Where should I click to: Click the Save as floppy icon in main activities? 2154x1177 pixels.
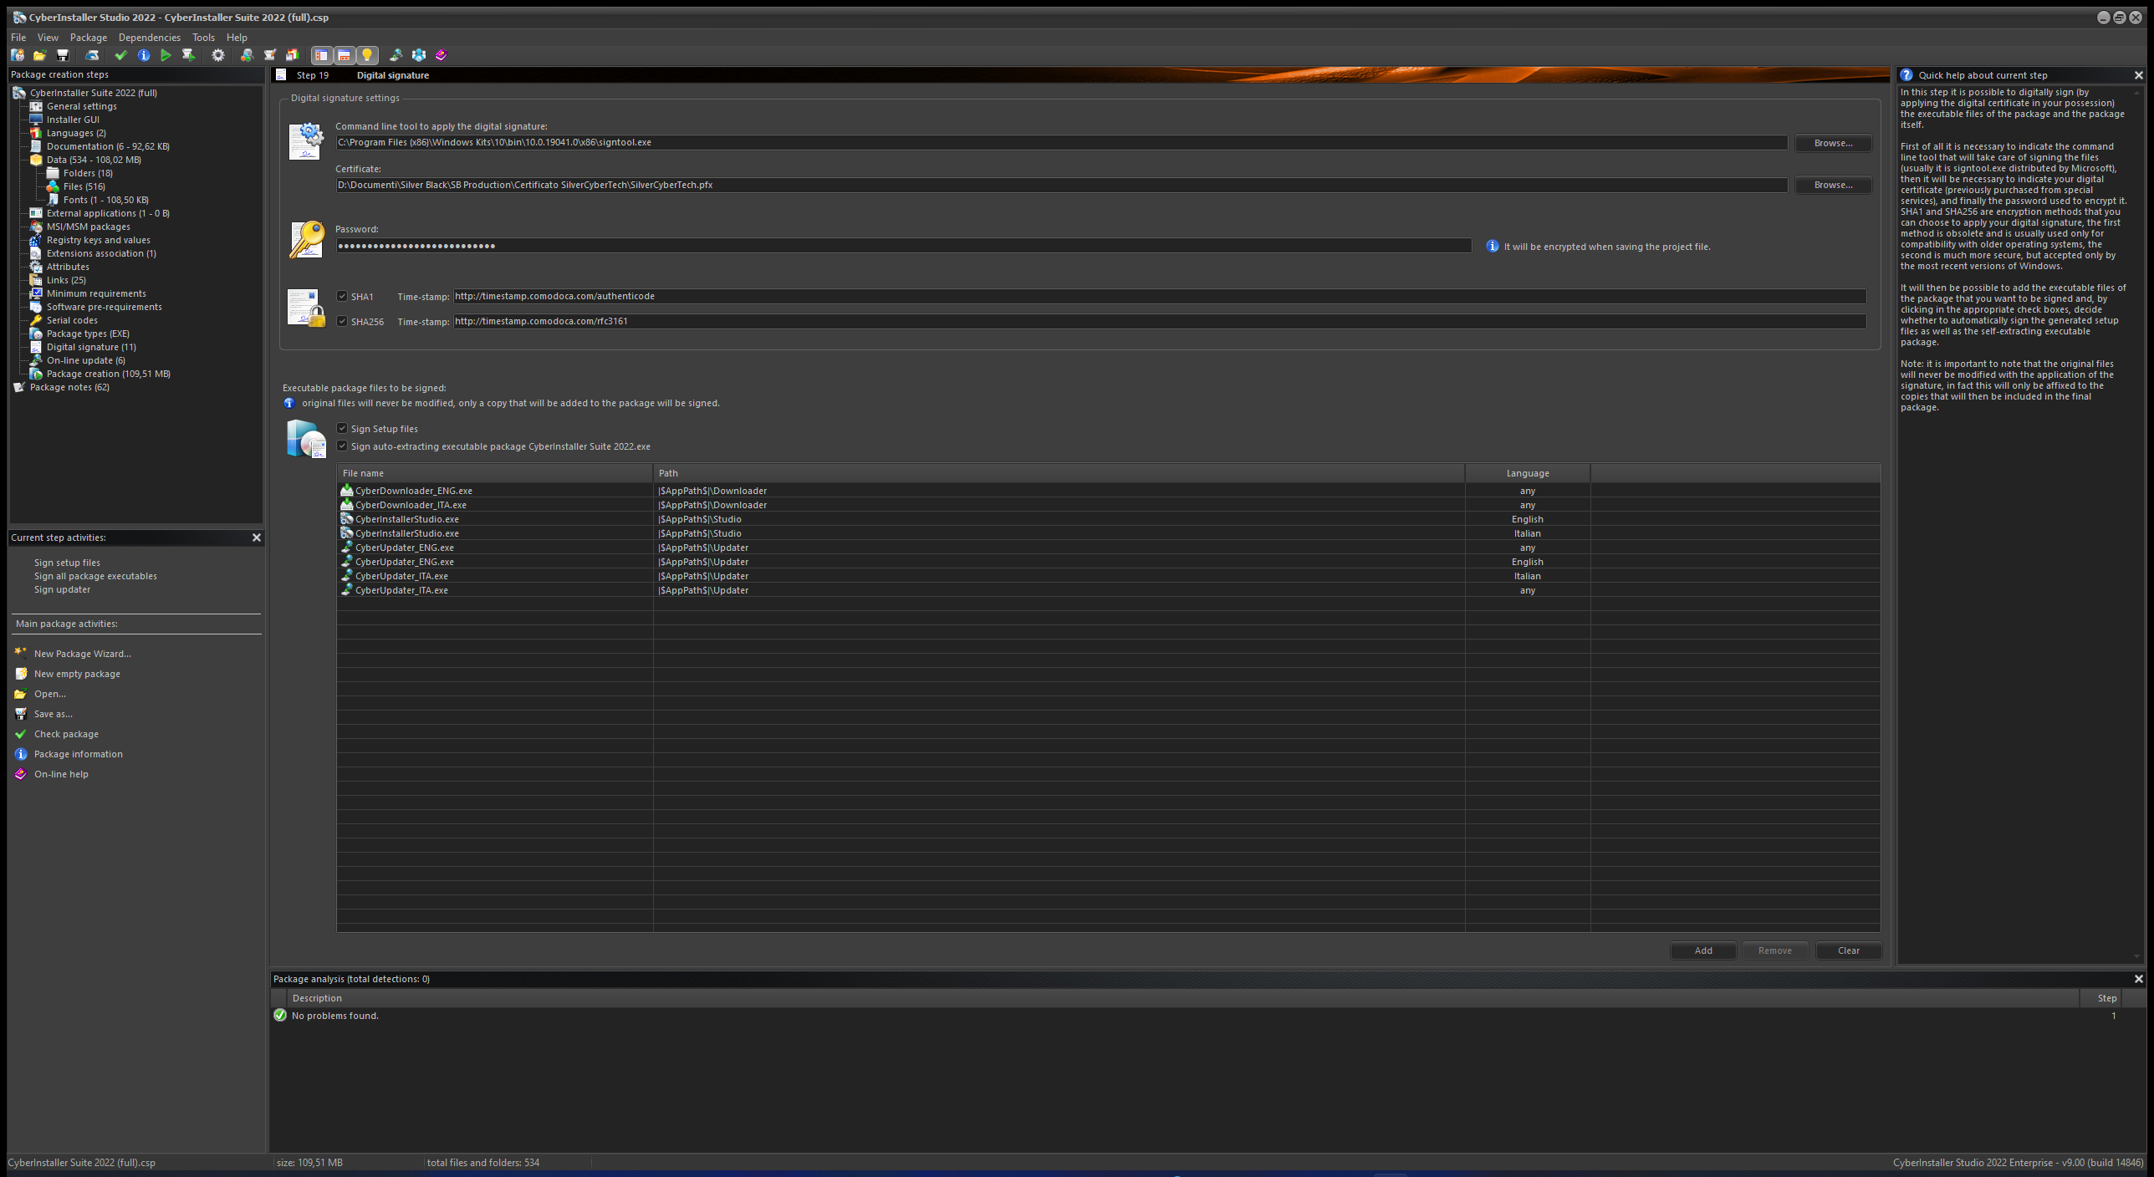pos(21,714)
